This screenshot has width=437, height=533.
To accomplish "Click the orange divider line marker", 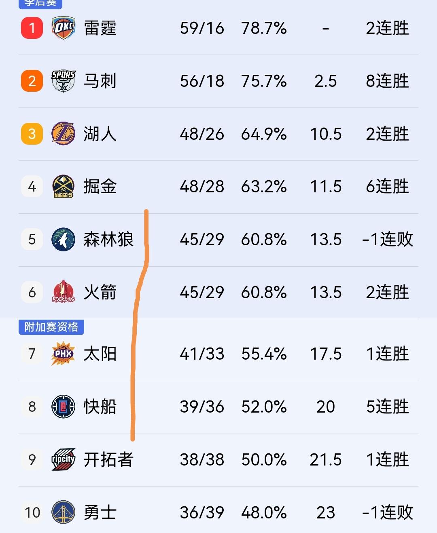I will (141, 323).
